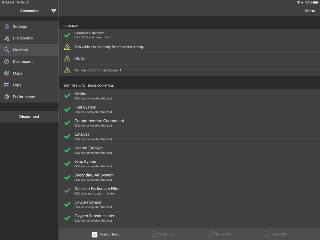Switch to the Mode $06 tab

point(219,234)
